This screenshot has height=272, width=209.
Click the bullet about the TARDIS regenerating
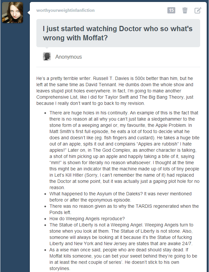coord(124,209)
